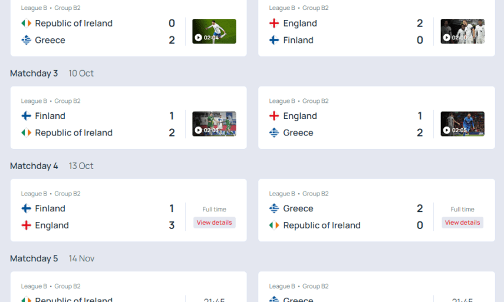Viewport: 504px width, 302px height.
Task: View details for Finland vs England
Action: pos(214,223)
